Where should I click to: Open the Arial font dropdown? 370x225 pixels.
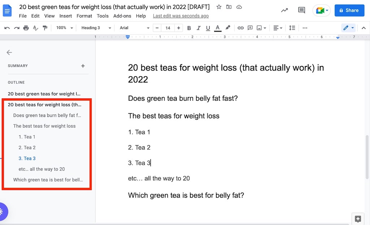[x=134, y=28]
